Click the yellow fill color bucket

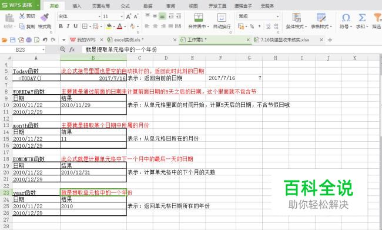pos(109,26)
